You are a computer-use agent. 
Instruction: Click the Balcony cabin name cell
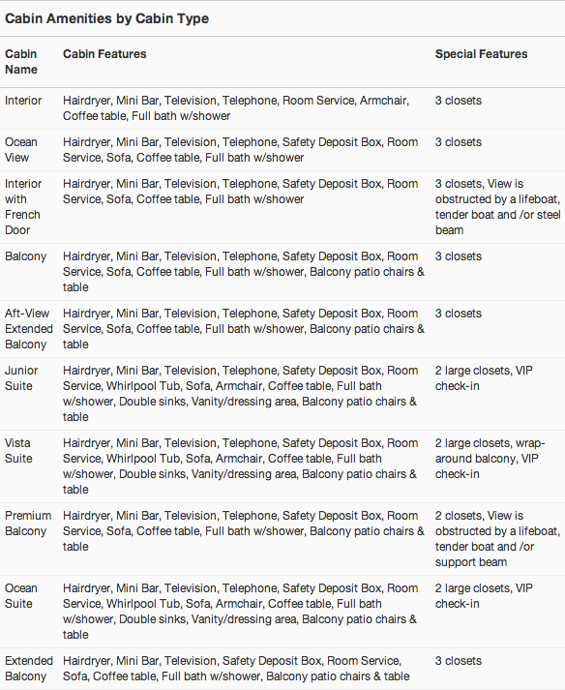[x=25, y=256]
